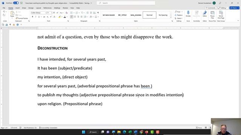
Task: Click the Decrease Indent icon
Action: pos(87,13)
